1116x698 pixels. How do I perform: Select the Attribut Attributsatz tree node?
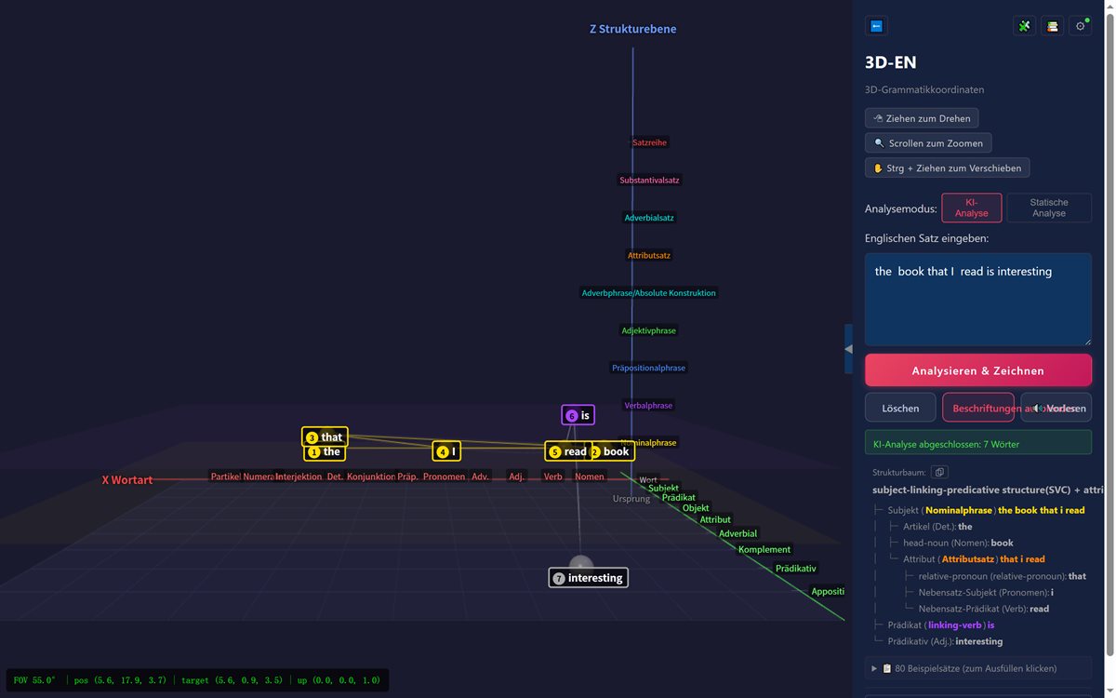[974, 559]
